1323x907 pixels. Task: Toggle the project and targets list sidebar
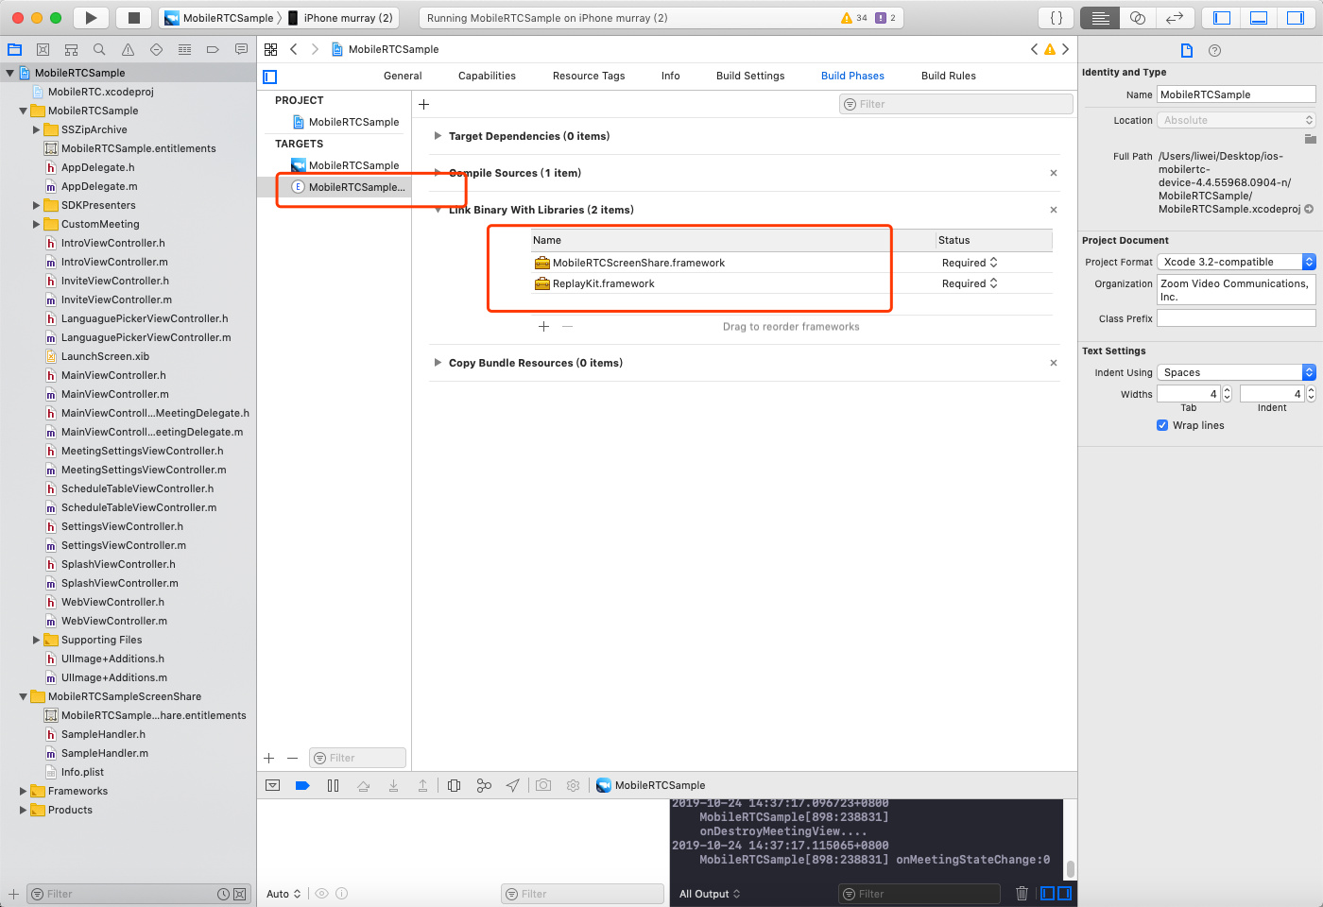point(270,77)
